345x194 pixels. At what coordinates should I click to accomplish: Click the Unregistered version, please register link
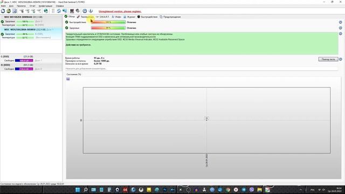pyautogui.click(x=120, y=11)
